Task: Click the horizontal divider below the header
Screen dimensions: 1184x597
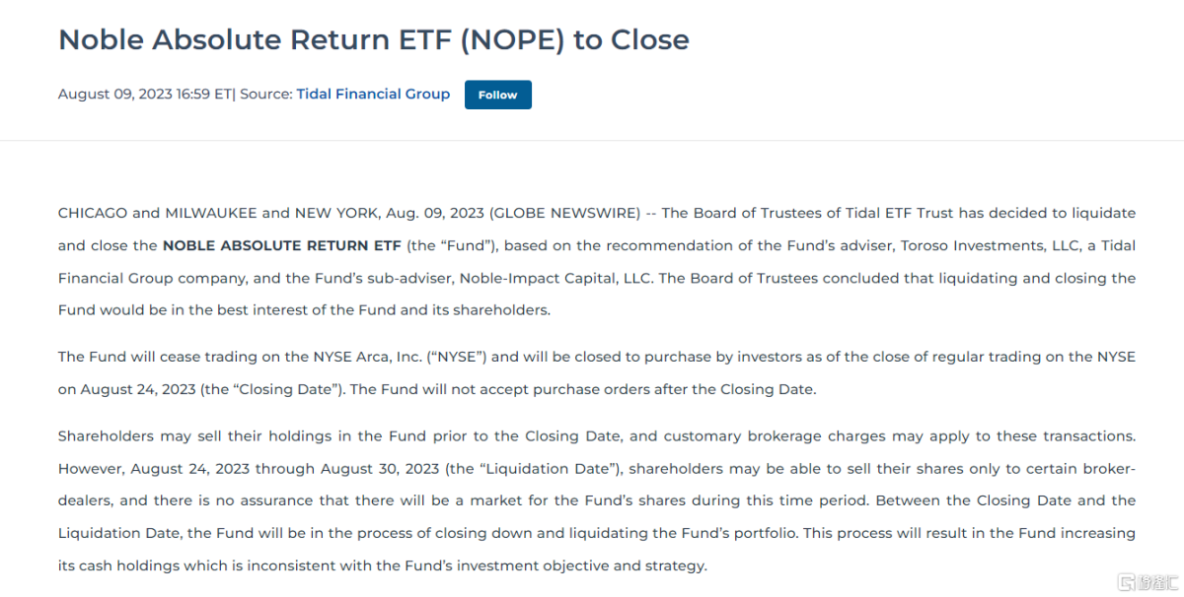Action: [x=592, y=140]
